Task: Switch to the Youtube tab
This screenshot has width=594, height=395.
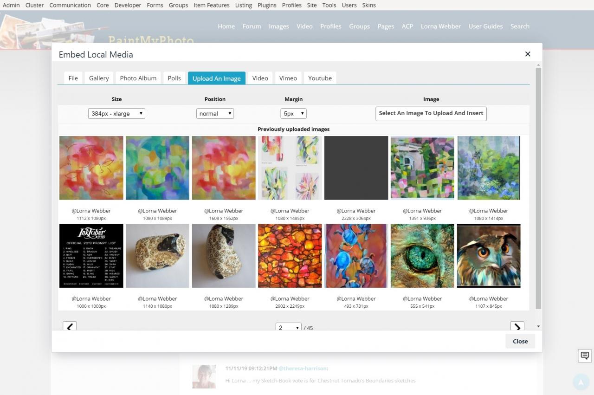Action: click(320, 78)
